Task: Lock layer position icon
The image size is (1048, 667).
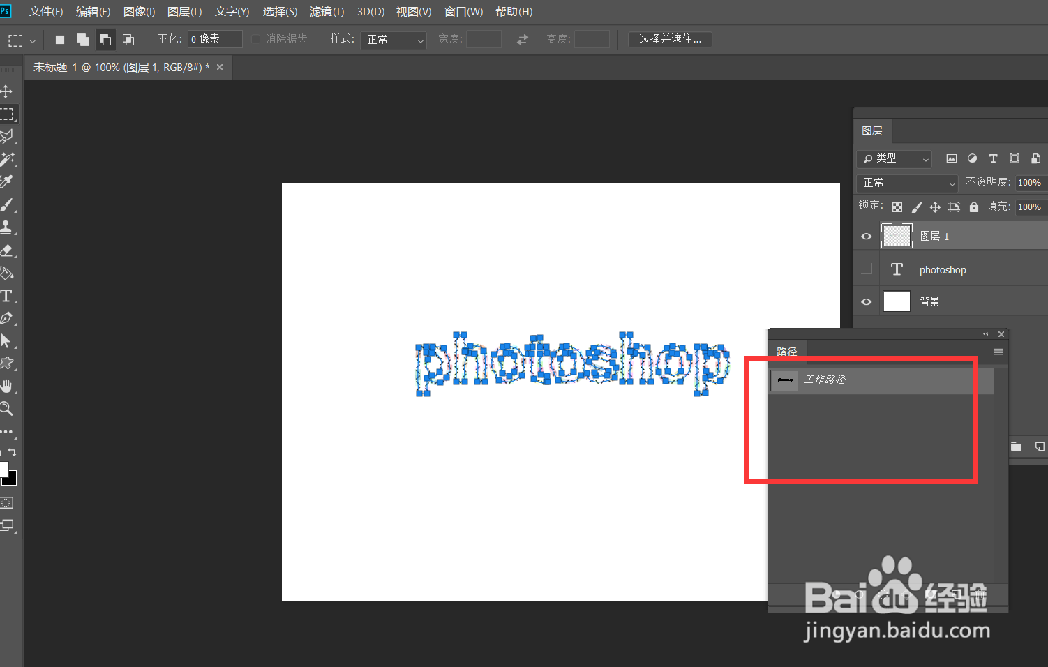Action: click(x=935, y=207)
